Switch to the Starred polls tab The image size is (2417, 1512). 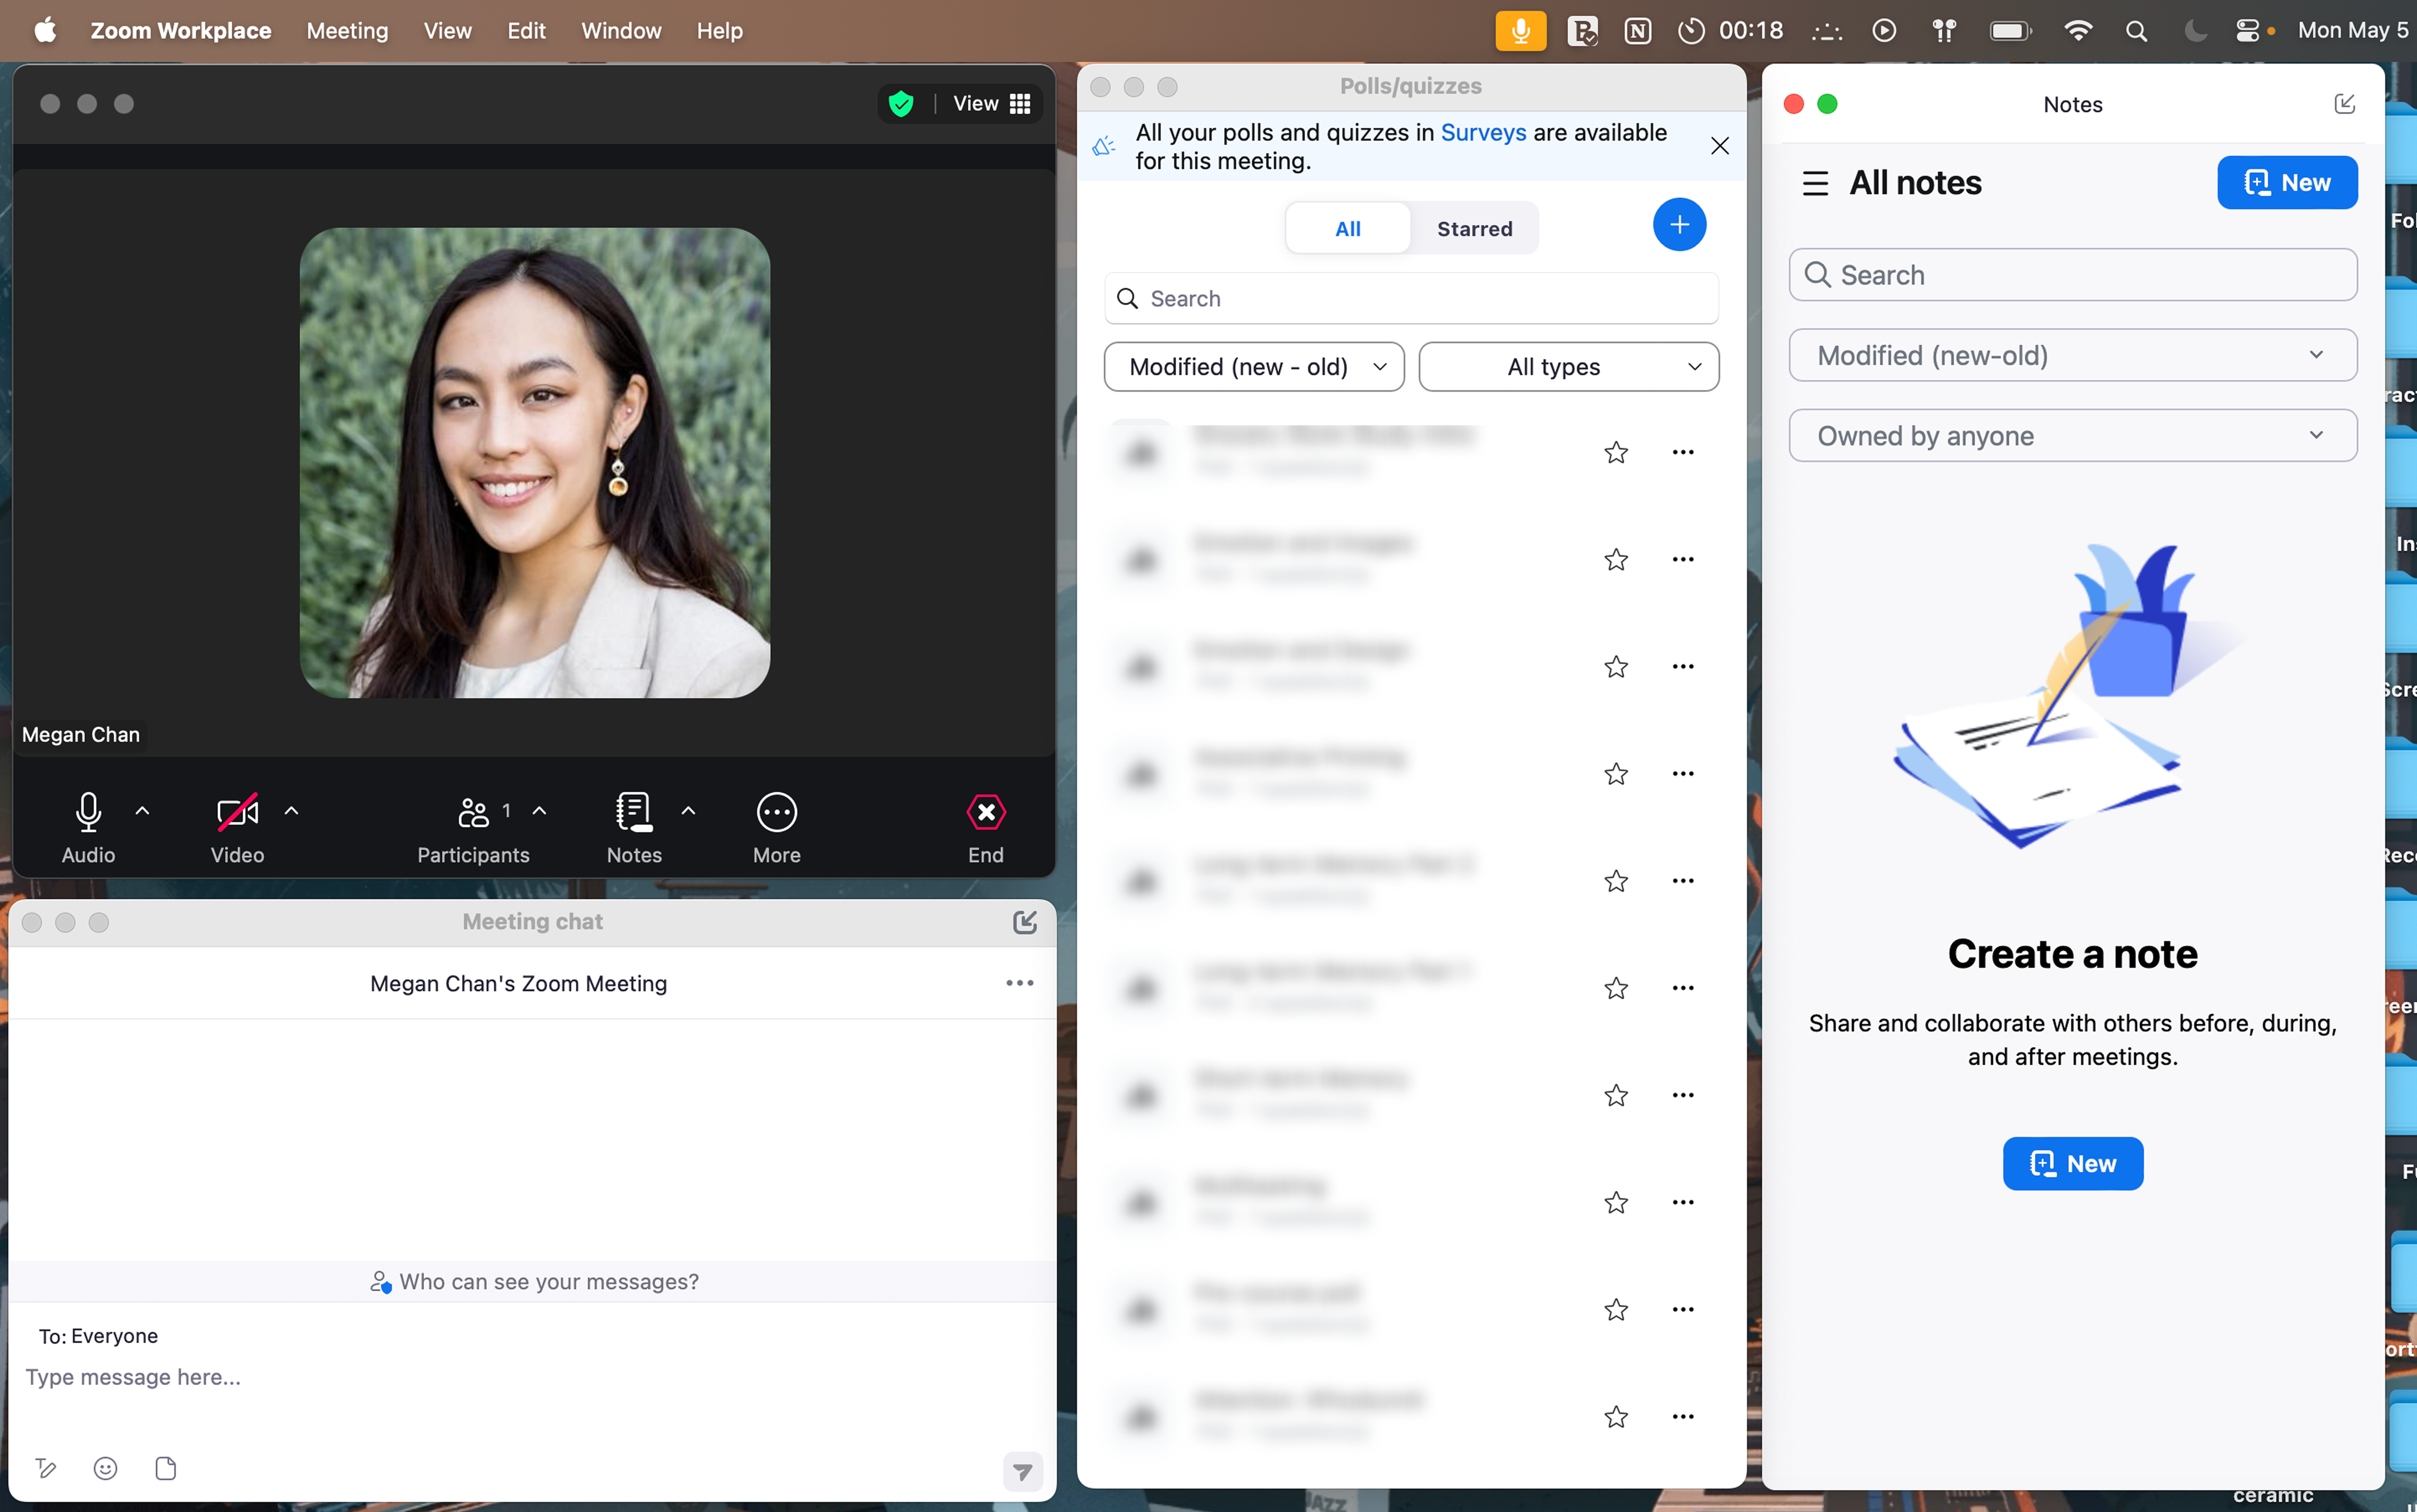coord(1474,229)
